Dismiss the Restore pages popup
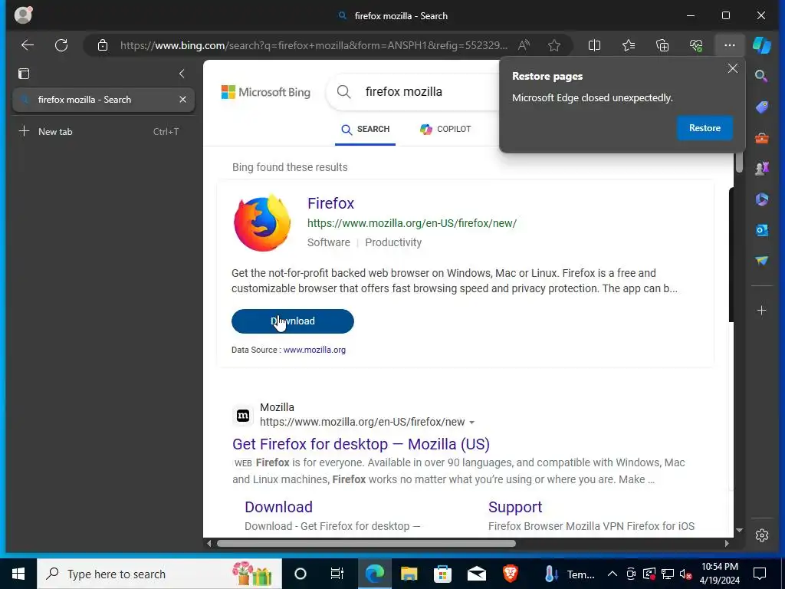 click(732, 68)
